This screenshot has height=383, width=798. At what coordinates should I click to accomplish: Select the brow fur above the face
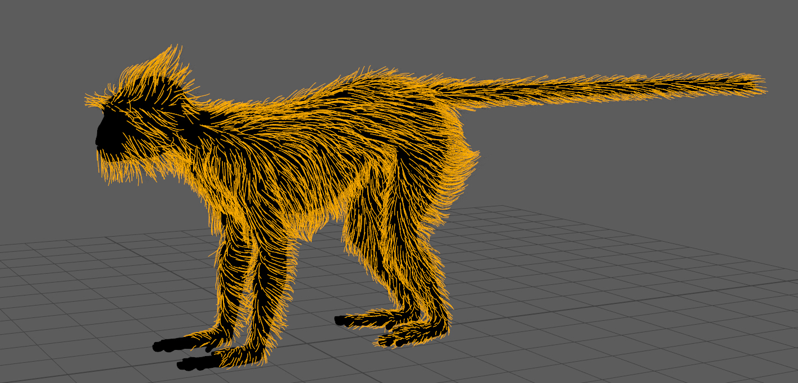[104, 100]
